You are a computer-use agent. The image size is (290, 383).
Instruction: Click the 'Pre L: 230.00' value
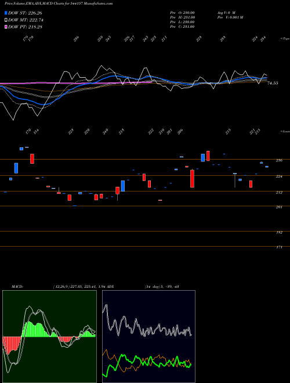pos(182,22)
